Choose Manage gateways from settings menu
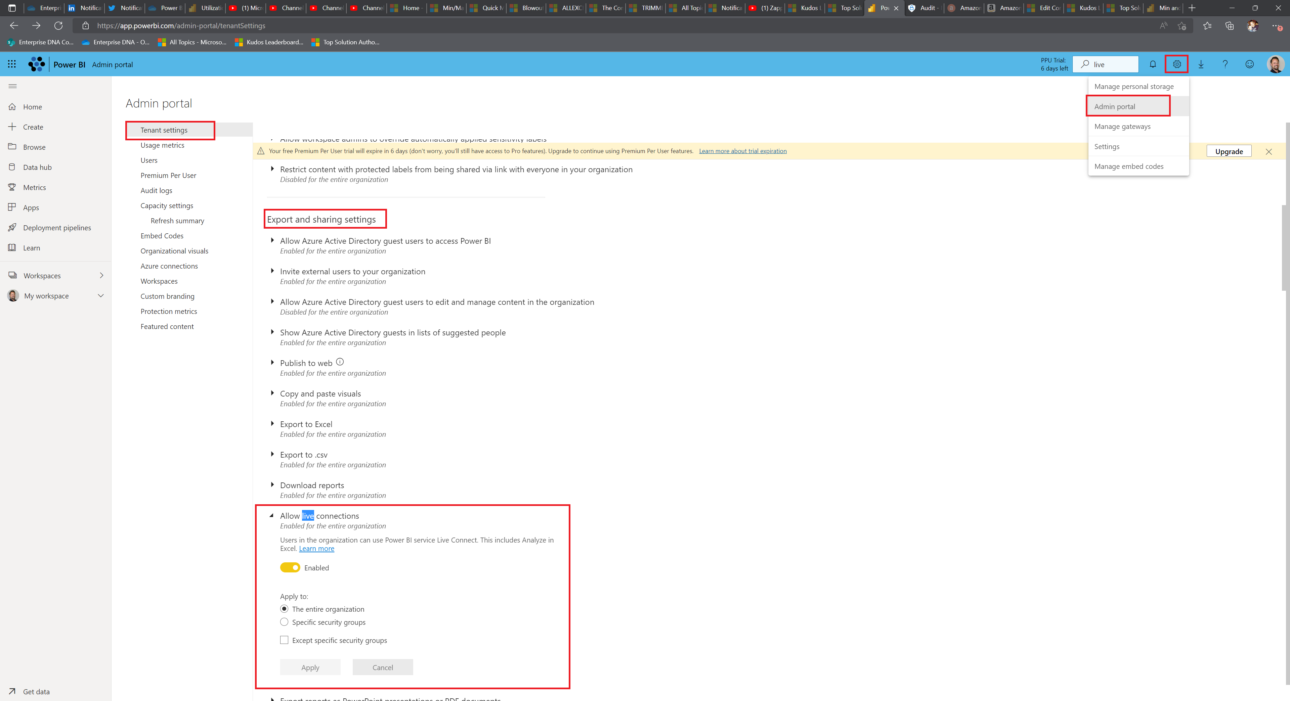The height and width of the screenshot is (701, 1290). point(1138,127)
